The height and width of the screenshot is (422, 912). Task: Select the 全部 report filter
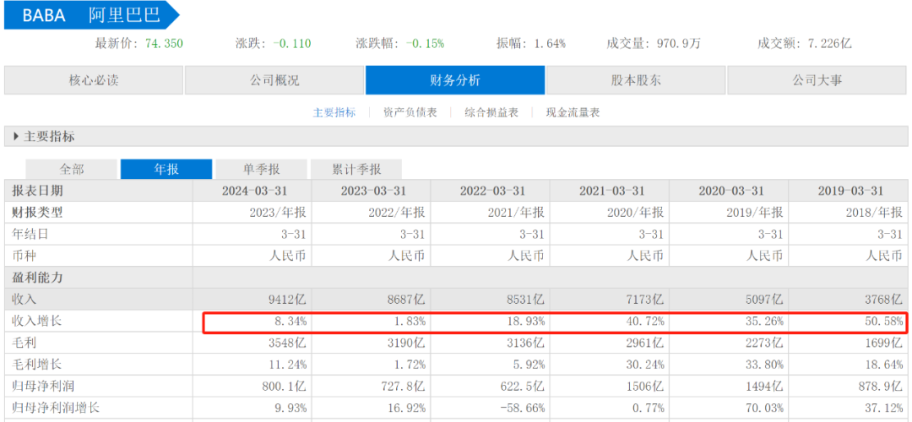[72, 169]
